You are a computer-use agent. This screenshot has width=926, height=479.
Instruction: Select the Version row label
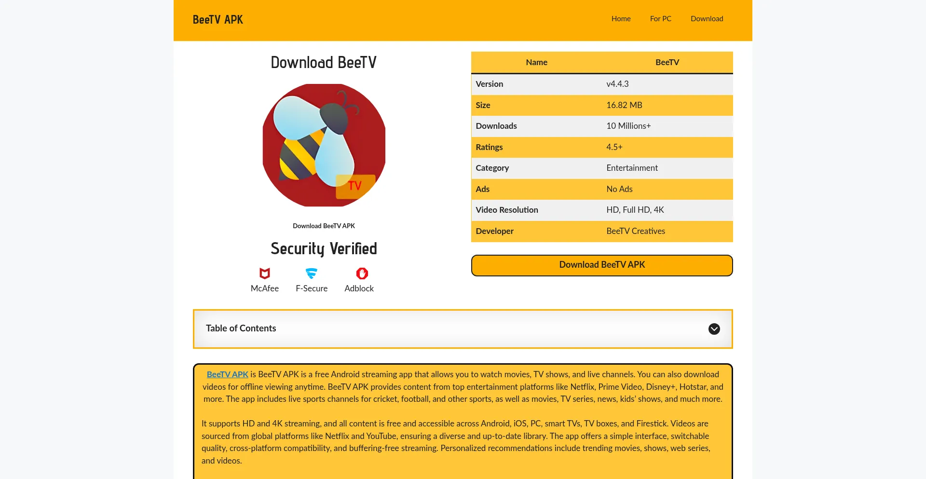(489, 84)
